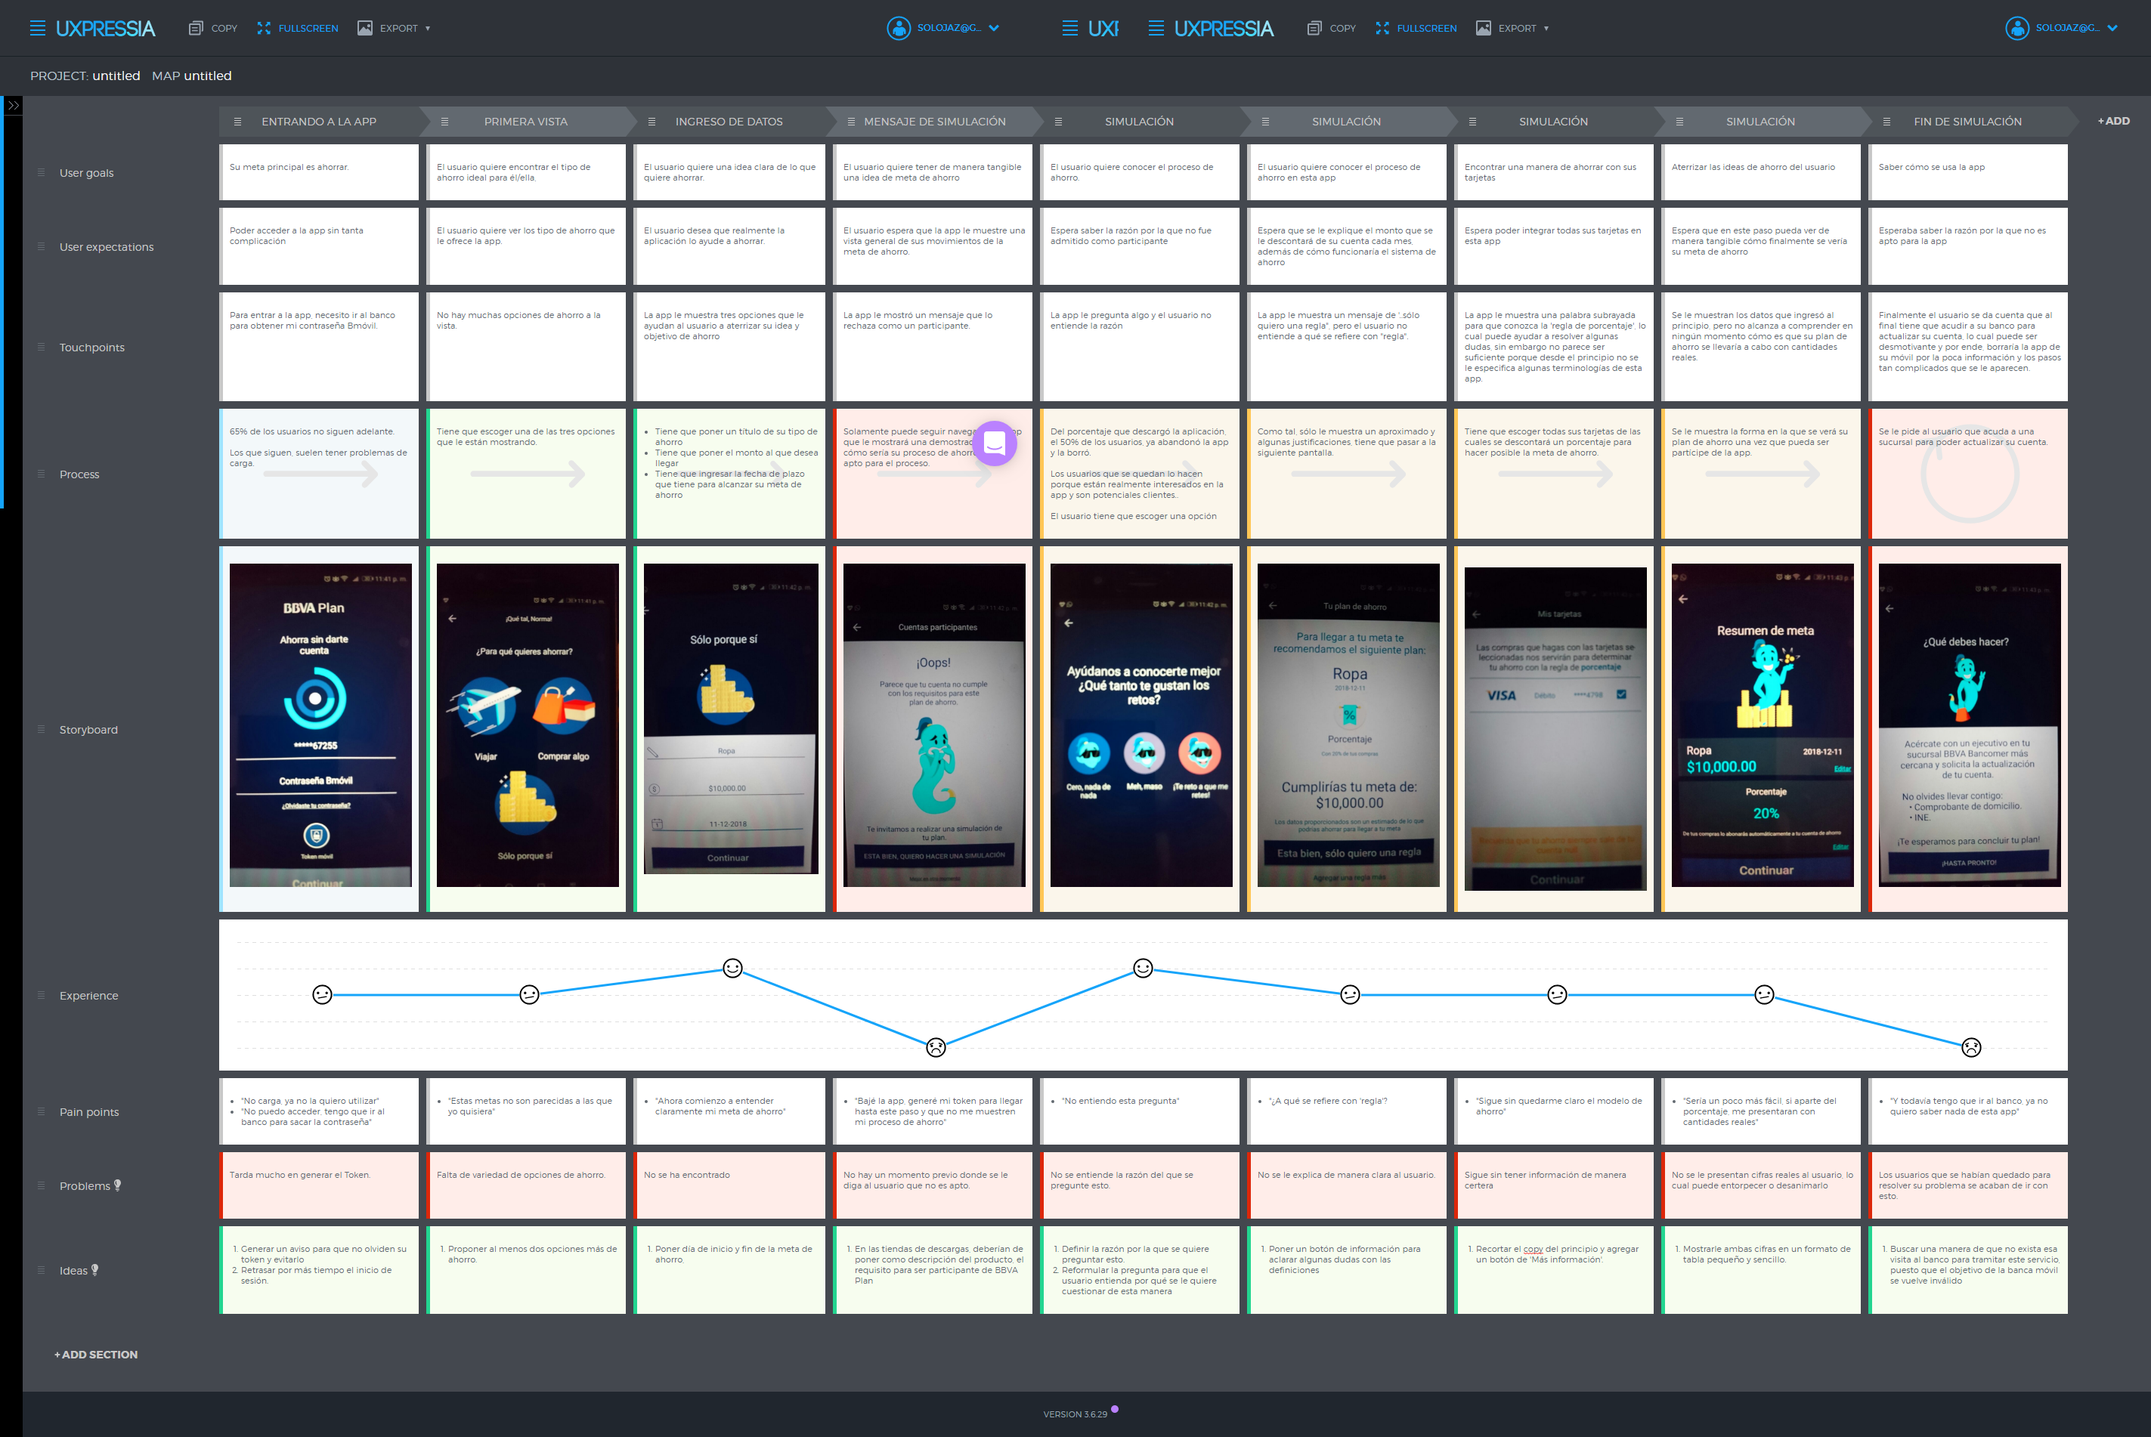Open stage menu icon for PRIMERA VISTA

pos(444,122)
